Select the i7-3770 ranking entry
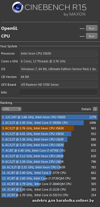 point(49,173)
